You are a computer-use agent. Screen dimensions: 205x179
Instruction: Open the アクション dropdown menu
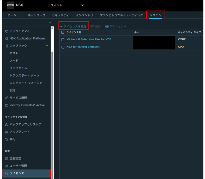click(116, 27)
